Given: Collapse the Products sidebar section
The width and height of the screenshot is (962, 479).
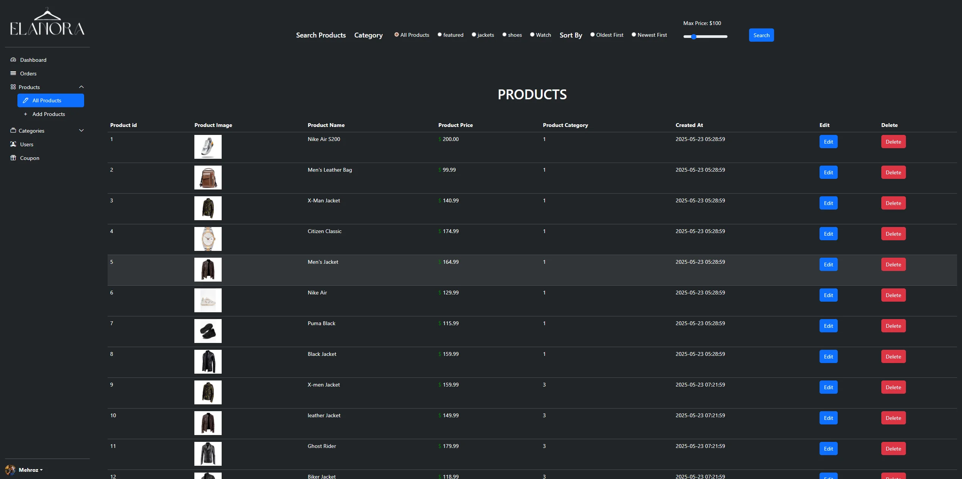Looking at the screenshot, I should [x=81, y=87].
